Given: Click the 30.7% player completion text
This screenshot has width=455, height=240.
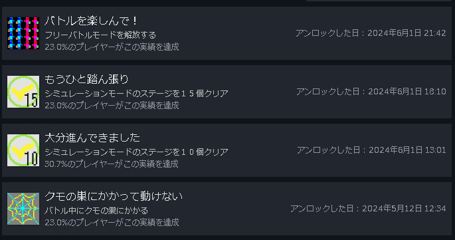Looking at the screenshot, I should pos(112,164).
